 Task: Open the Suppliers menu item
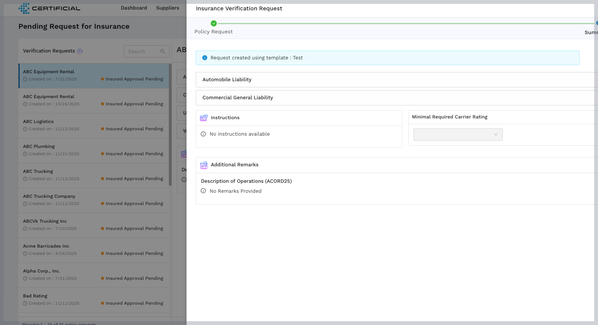click(x=168, y=8)
